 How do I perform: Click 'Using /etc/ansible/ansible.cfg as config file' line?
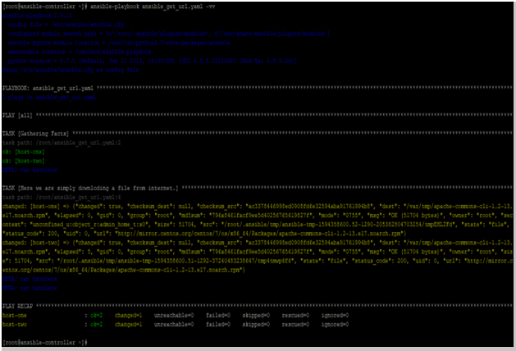(71, 70)
